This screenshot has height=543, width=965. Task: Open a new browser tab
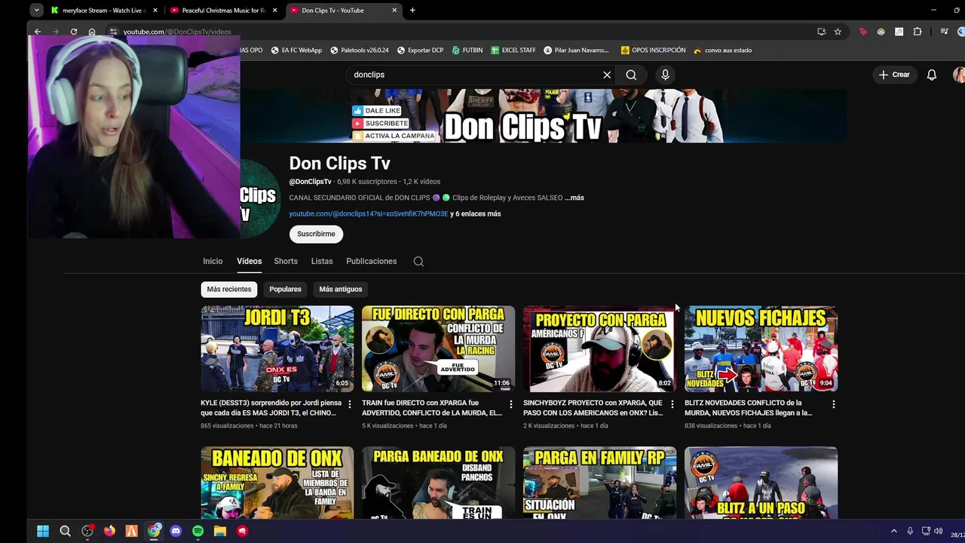point(412,11)
